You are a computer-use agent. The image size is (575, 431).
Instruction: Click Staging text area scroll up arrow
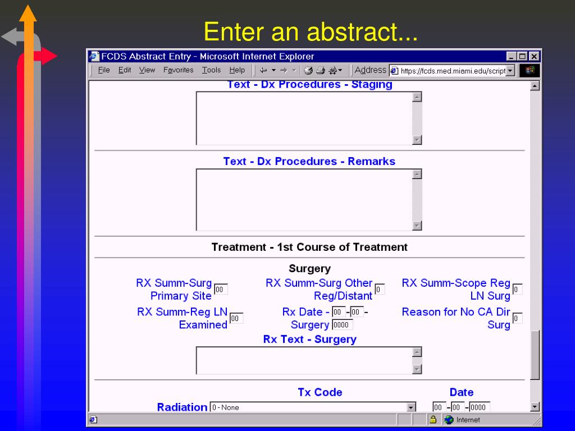click(x=417, y=97)
